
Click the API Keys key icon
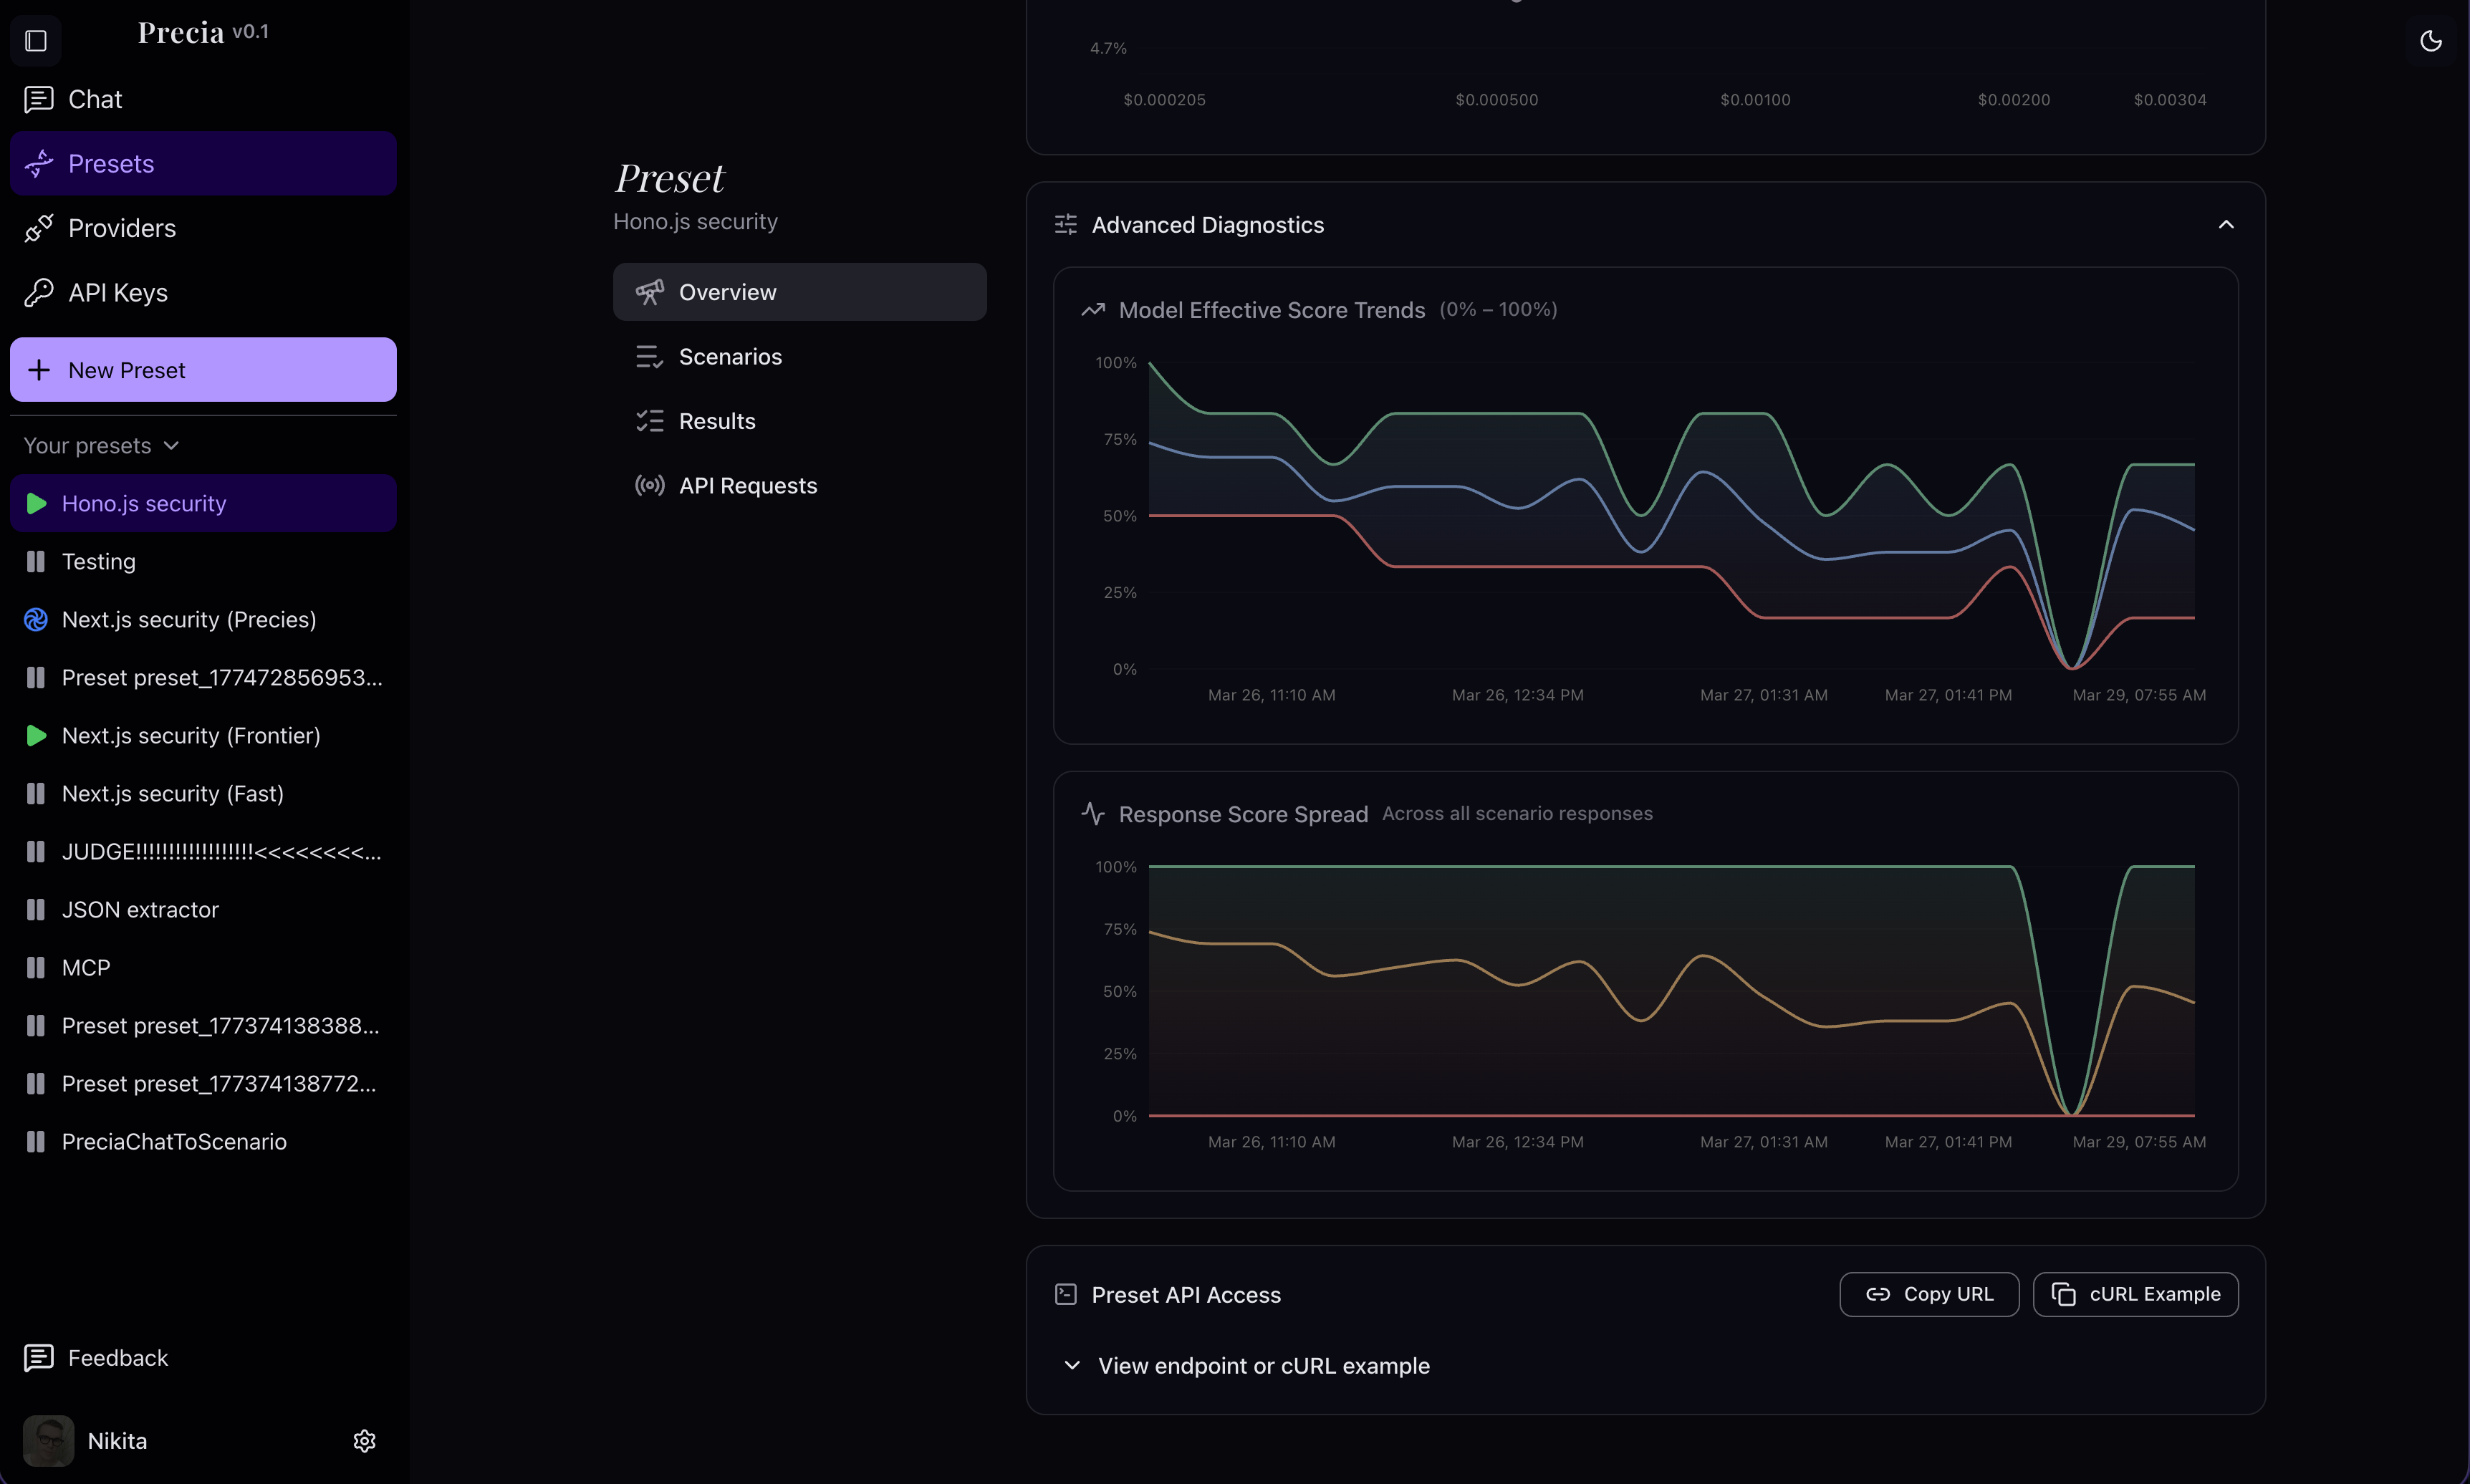[38, 293]
